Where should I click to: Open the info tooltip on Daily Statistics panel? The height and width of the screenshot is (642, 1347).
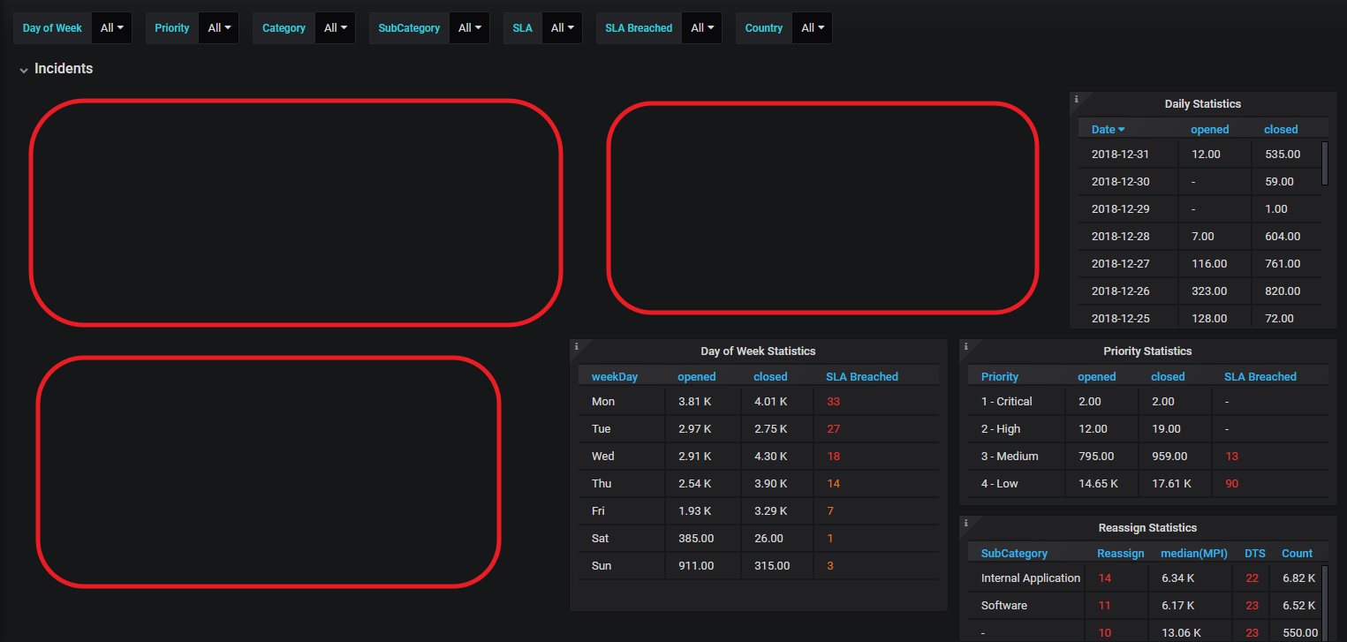tap(1078, 100)
